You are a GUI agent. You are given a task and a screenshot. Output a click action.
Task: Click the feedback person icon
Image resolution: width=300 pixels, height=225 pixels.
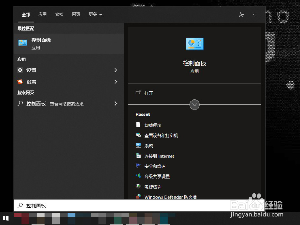point(241,14)
